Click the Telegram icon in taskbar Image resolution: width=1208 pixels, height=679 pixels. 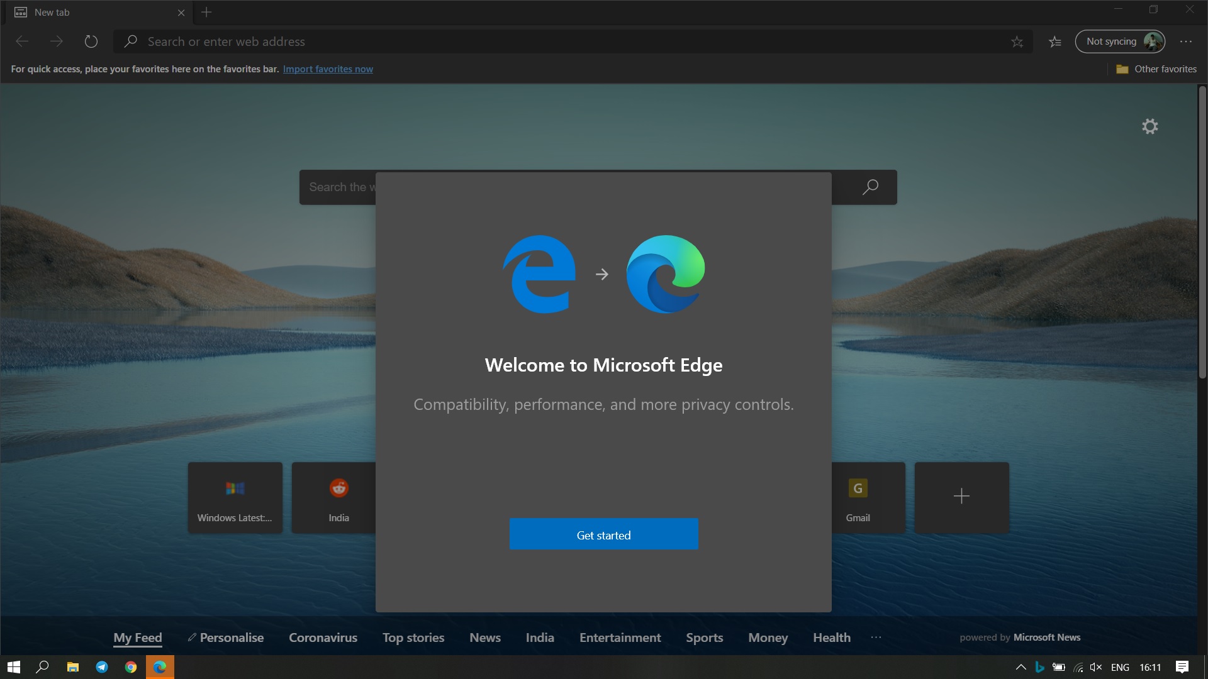[101, 666]
